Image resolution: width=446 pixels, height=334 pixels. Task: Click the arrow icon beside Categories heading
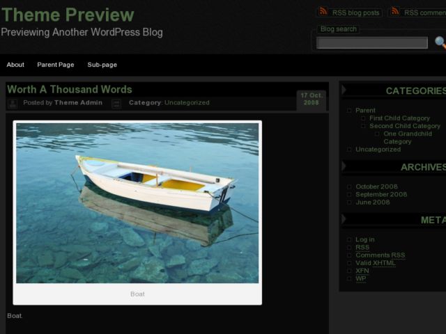click(344, 90)
